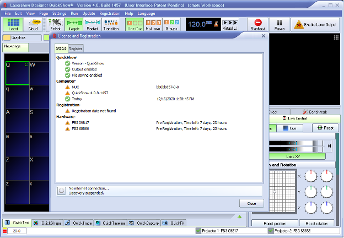
Task: Open the Virtual LJ control
Action: point(230,25)
